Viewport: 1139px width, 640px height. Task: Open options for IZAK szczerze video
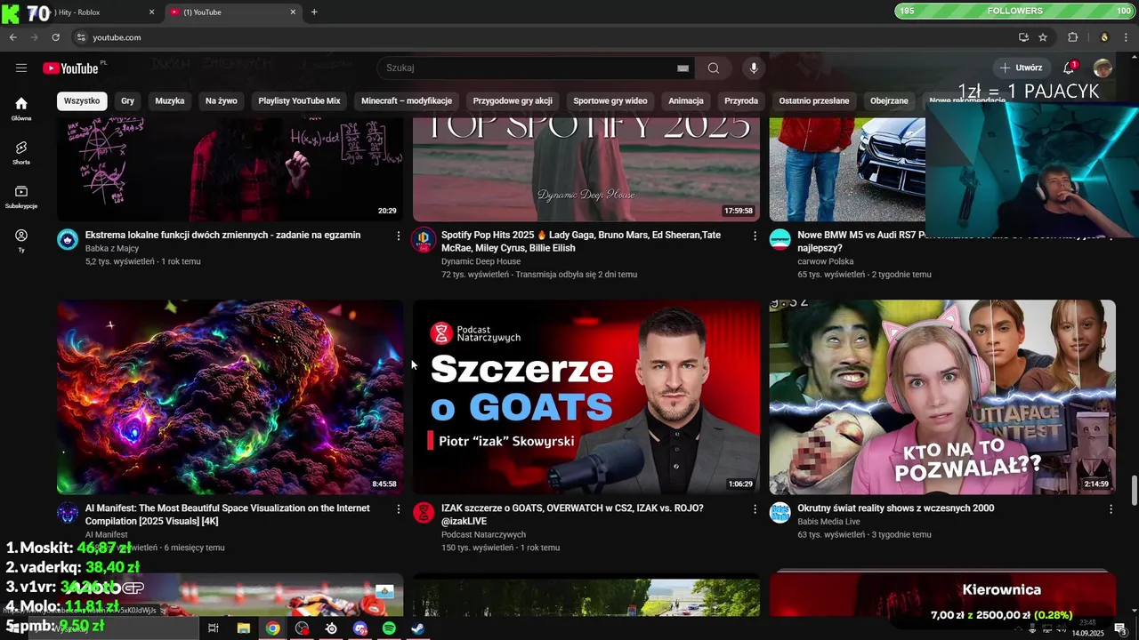tap(755, 509)
